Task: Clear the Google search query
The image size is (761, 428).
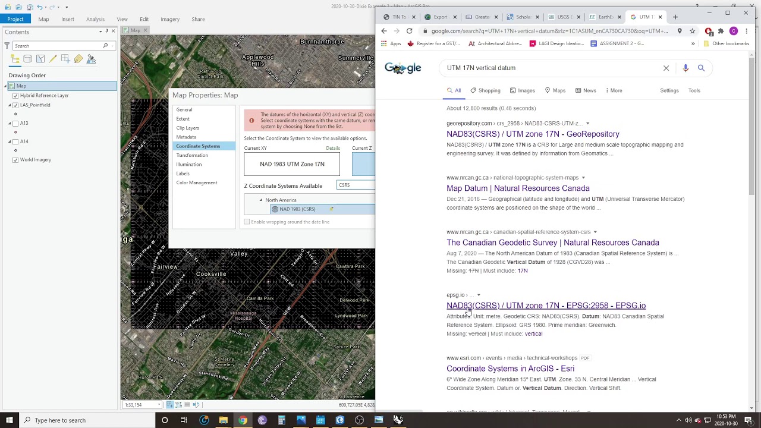Action: (666, 68)
